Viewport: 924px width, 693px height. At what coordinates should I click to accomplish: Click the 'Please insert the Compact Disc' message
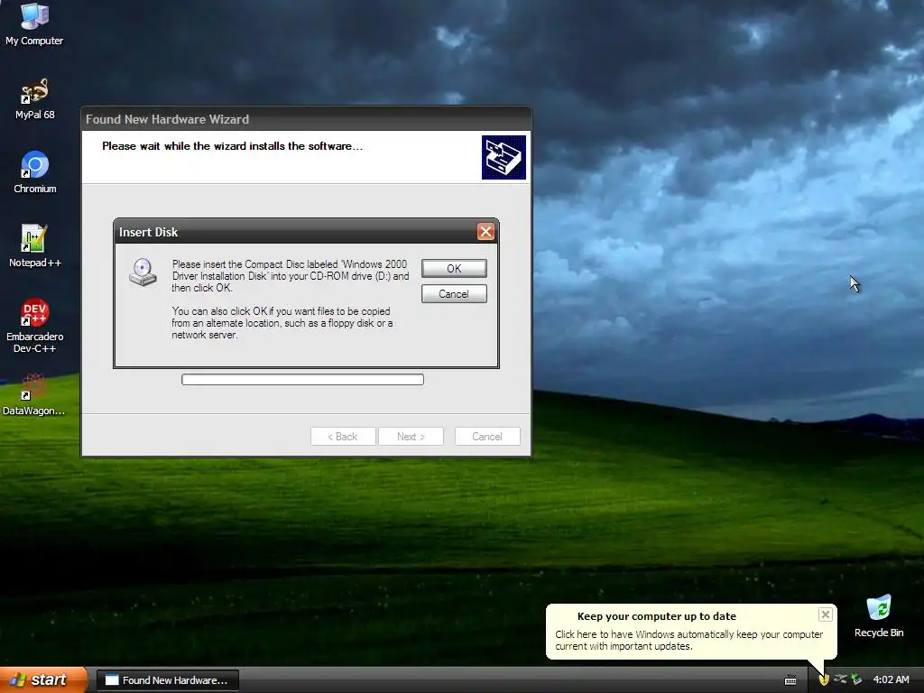pyautogui.click(x=290, y=276)
